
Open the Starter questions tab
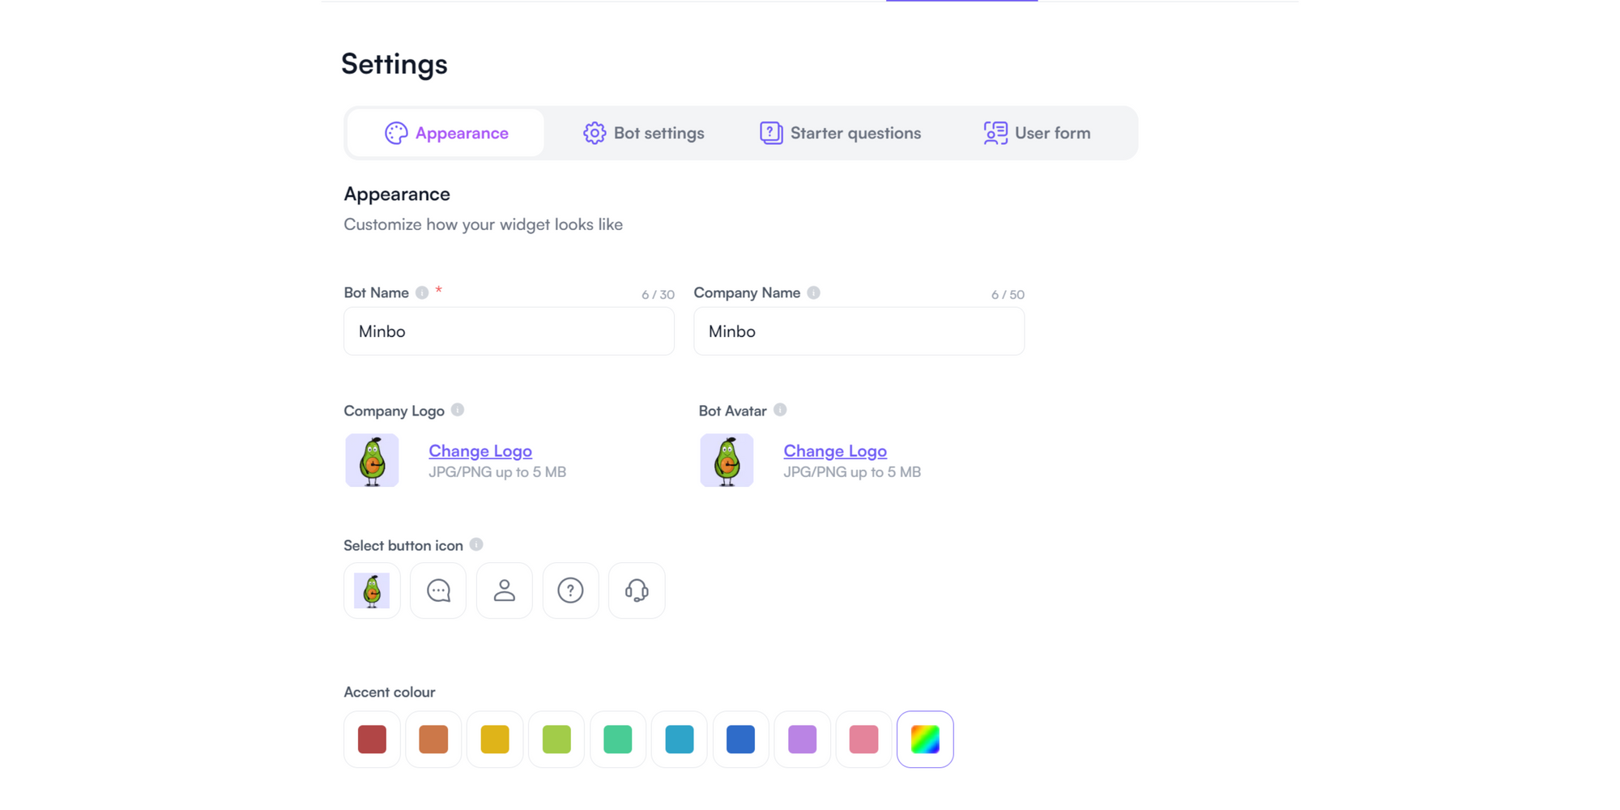point(840,132)
